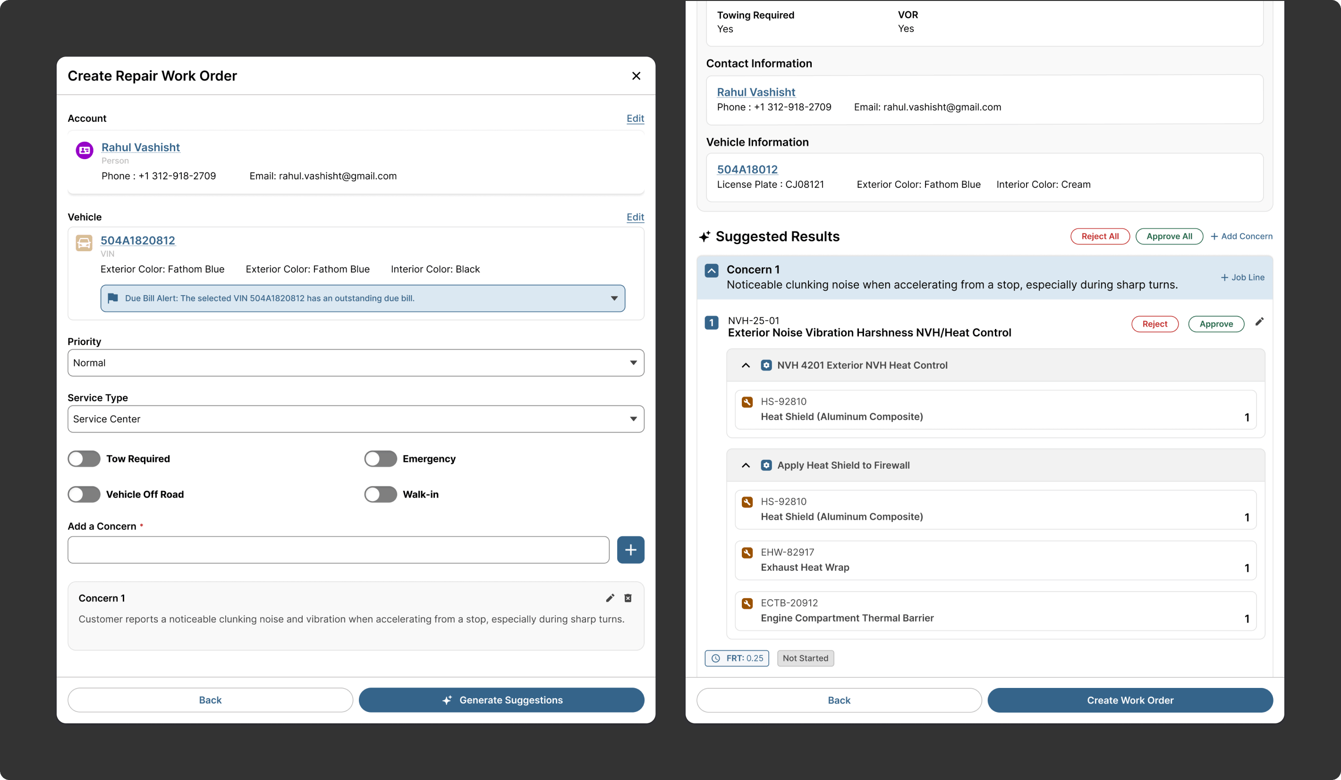Screen dimensions: 1341x780
Task: Click Generate Suggestions button
Action: (501, 700)
